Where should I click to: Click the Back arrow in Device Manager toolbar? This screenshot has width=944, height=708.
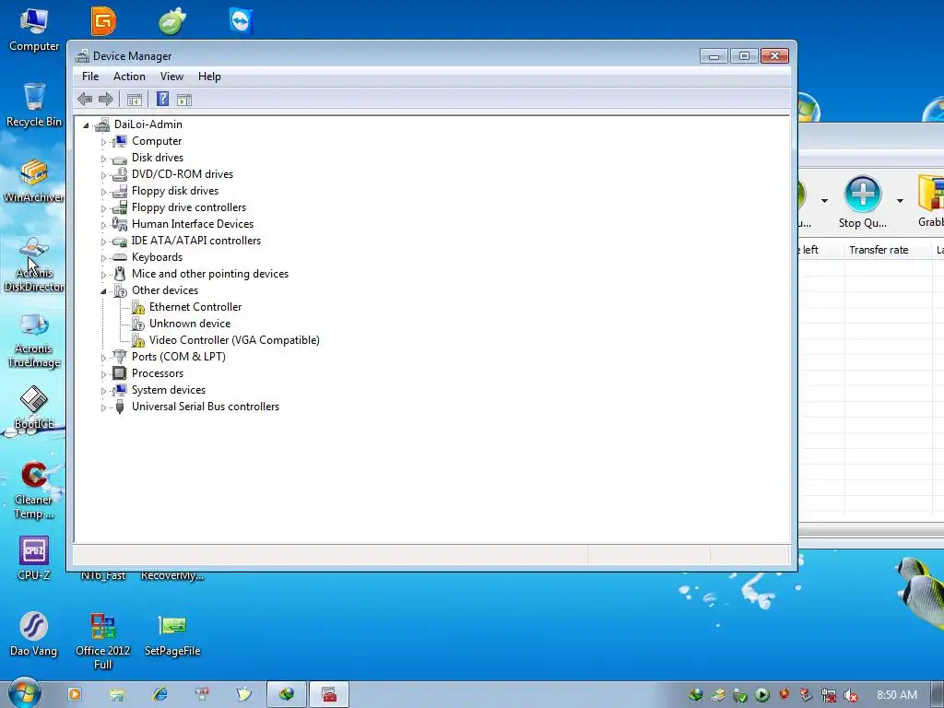pos(85,100)
